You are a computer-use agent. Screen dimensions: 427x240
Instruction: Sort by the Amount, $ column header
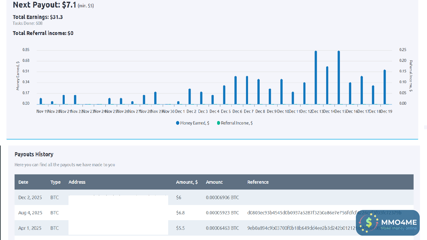click(x=187, y=182)
